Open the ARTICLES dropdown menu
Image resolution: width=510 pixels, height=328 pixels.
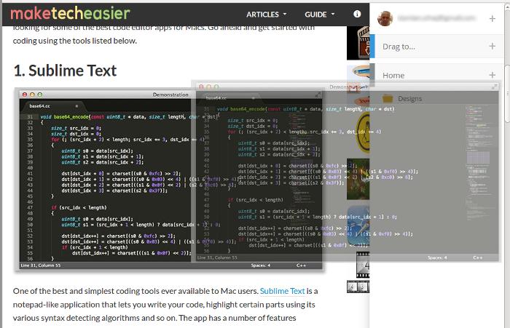pos(267,15)
